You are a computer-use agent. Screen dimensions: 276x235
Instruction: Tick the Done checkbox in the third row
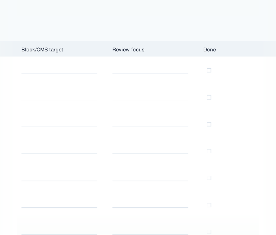(209, 124)
